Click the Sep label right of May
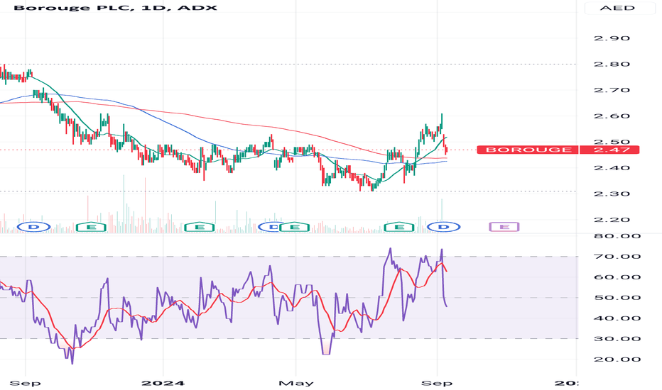The width and height of the screenshot is (662, 390). coord(437,383)
